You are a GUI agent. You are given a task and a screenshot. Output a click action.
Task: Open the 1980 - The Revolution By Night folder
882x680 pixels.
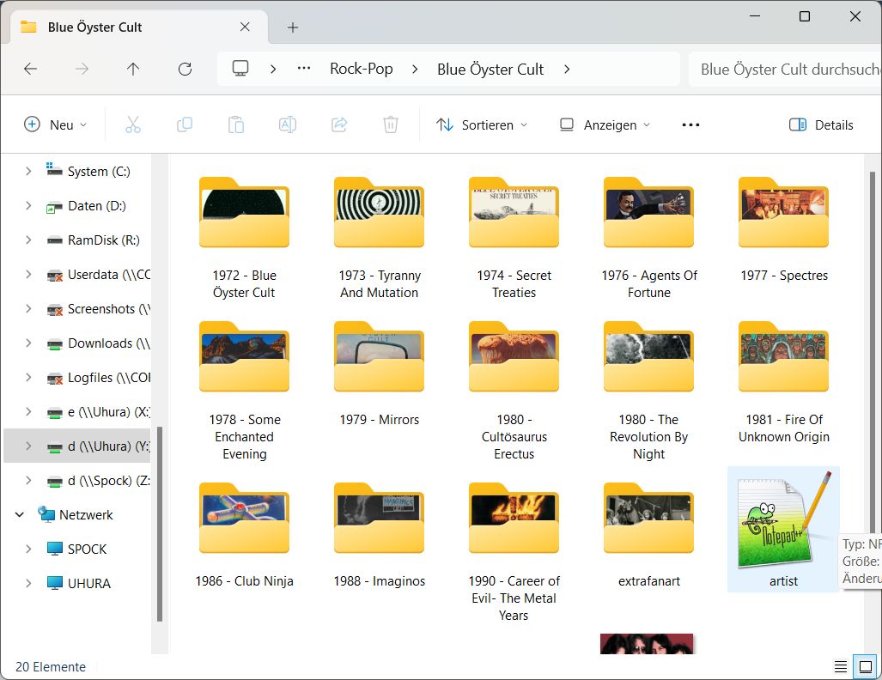pyautogui.click(x=649, y=391)
